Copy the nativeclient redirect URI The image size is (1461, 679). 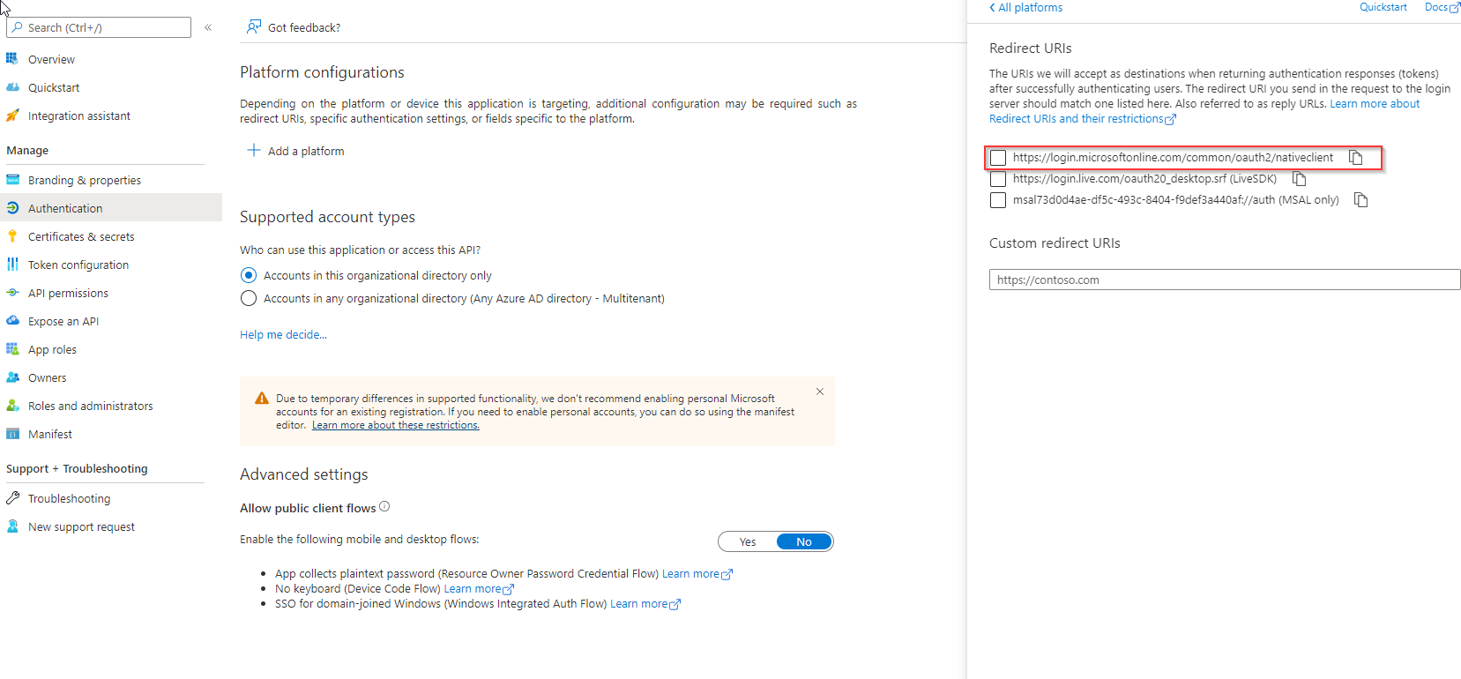tap(1355, 158)
